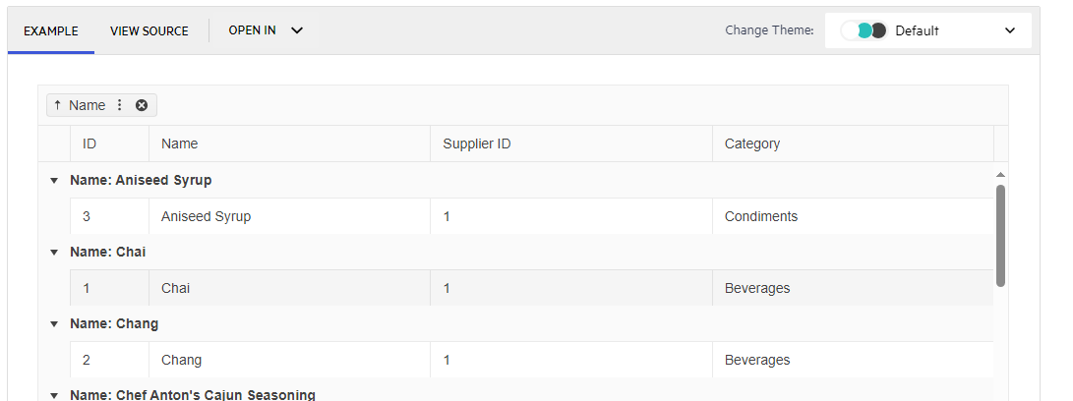Open the OPEN IN dropdown menu

[x=266, y=30]
